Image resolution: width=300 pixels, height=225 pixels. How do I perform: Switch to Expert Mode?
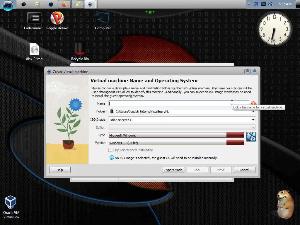[x=173, y=170]
